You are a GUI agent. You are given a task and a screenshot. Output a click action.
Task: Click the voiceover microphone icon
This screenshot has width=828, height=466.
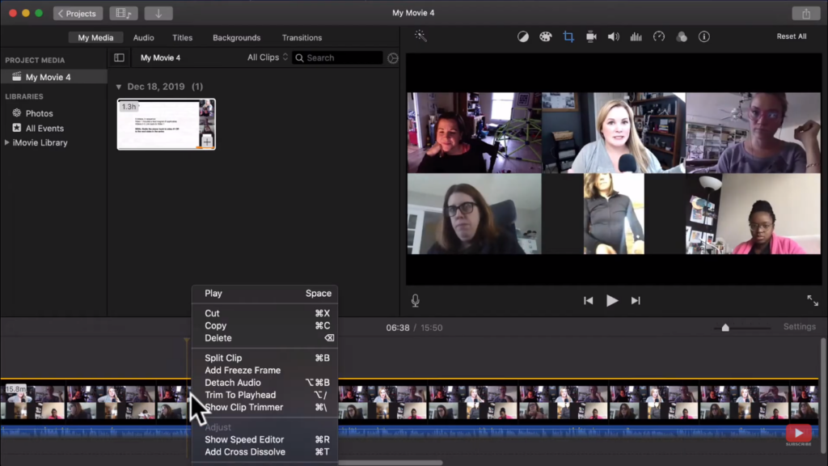point(416,301)
